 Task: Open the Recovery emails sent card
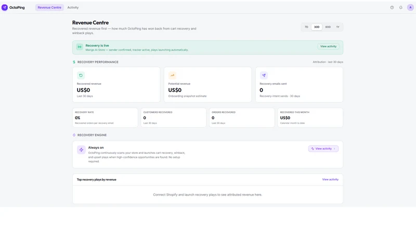click(299, 85)
